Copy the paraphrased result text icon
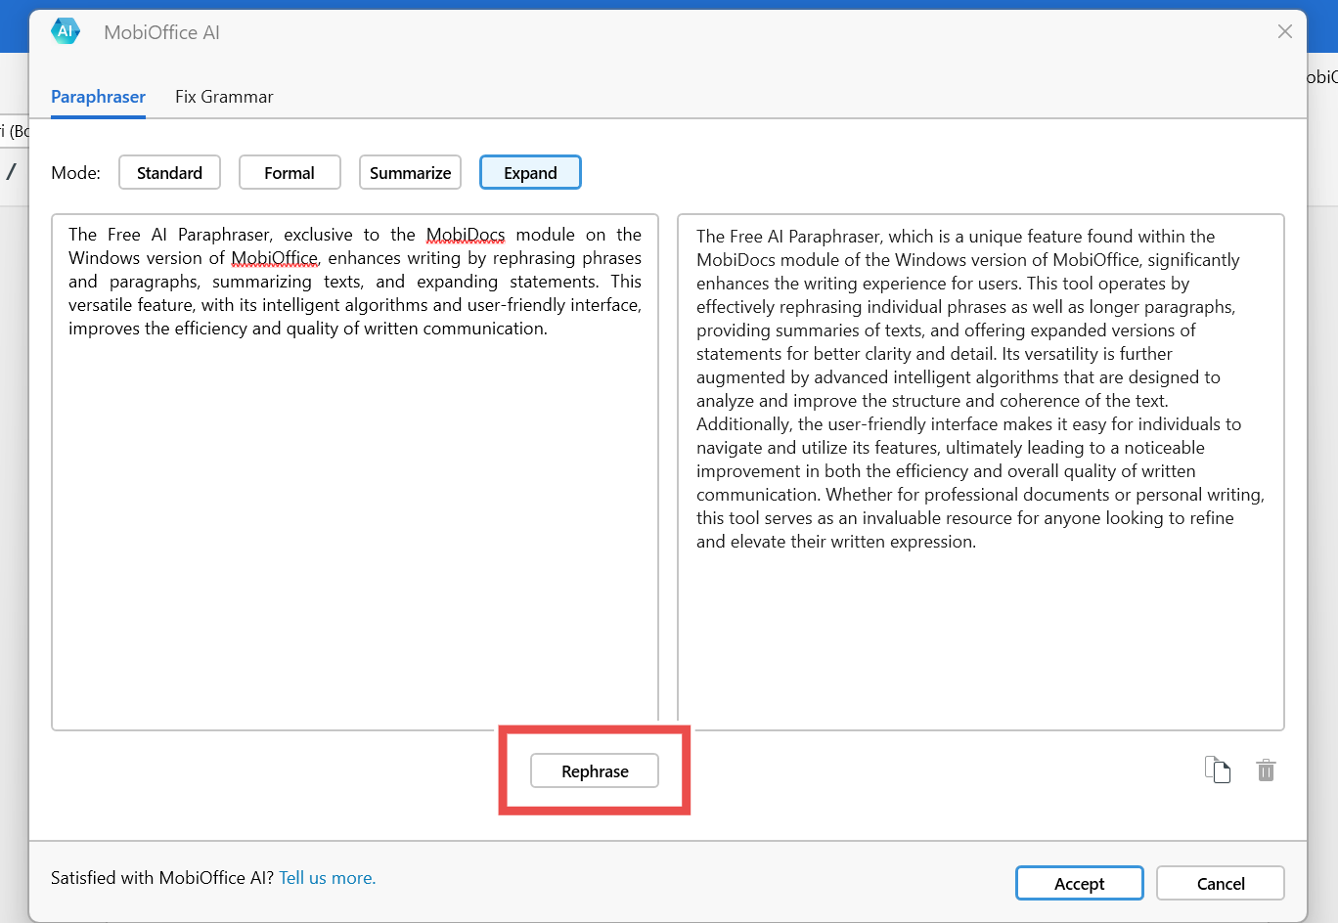The image size is (1338, 923). click(x=1218, y=770)
